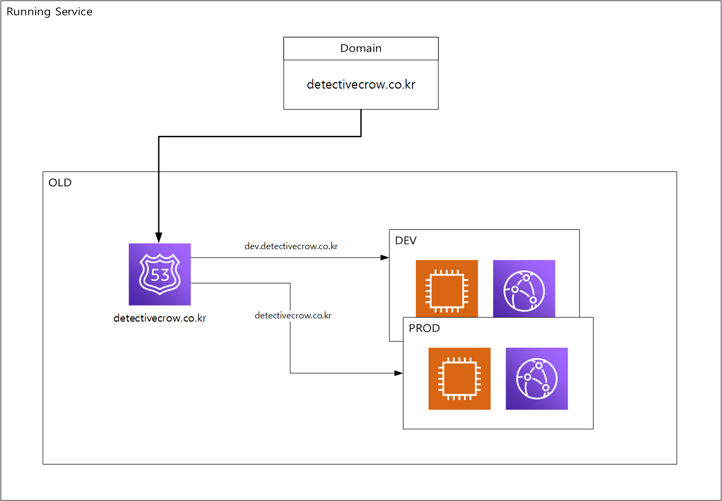Select the Running Service title label

click(49, 12)
